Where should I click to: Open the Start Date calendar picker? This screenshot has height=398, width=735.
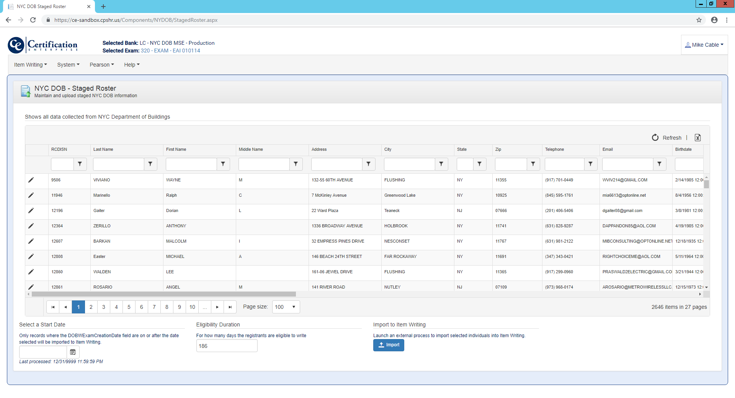(73, 352)
